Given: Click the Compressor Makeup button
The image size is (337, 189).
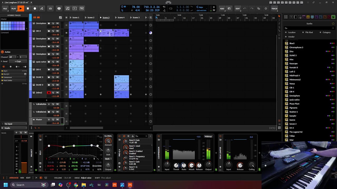Looking at the screenshot, I should pos(208,136).
